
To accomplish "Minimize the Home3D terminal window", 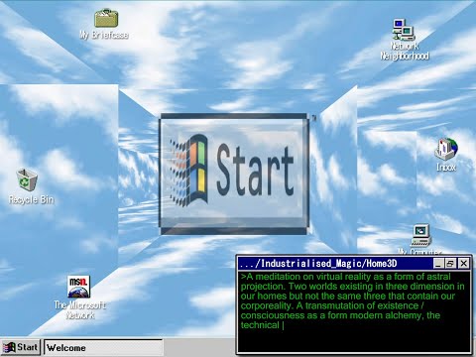I will click(x=438, y=264).
